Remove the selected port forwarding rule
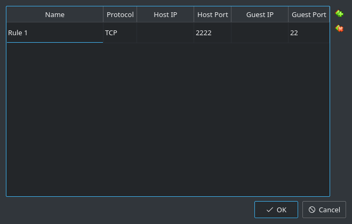 pyautogui.click(x=339, y=28)
